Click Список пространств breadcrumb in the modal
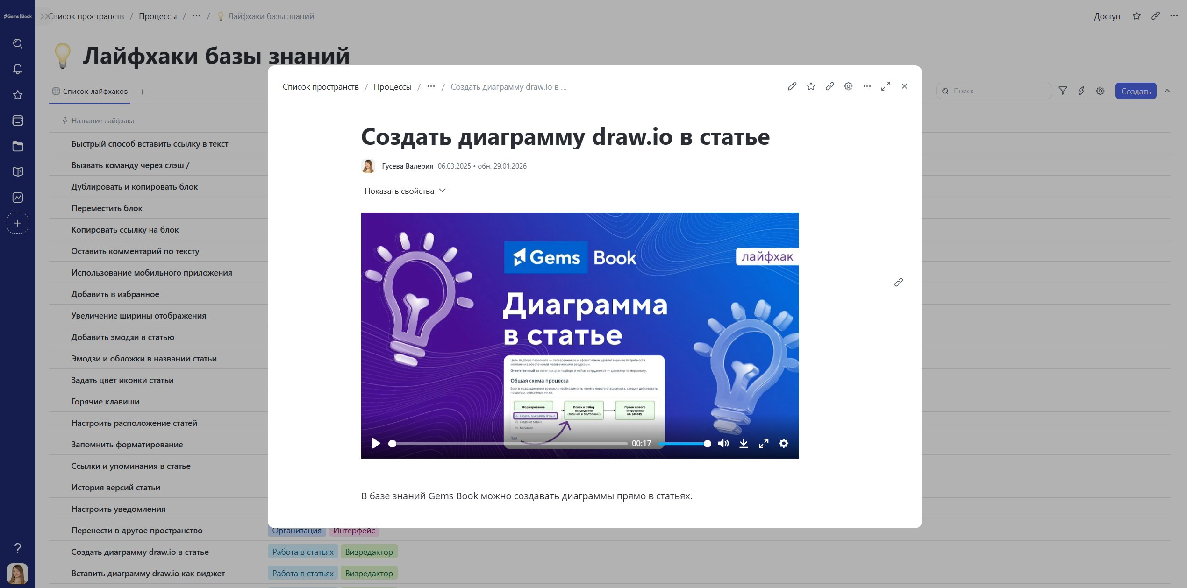 (x=321, y=87)
